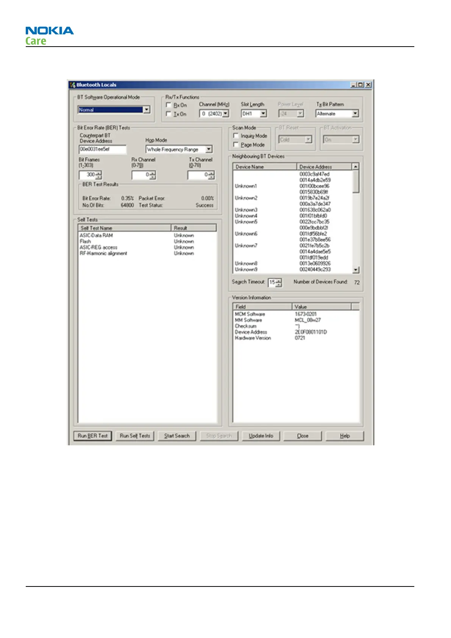Open the disabled Power Level dropdown
The width and height of the screenshot is (451, 638).
[x=300, y=113]
